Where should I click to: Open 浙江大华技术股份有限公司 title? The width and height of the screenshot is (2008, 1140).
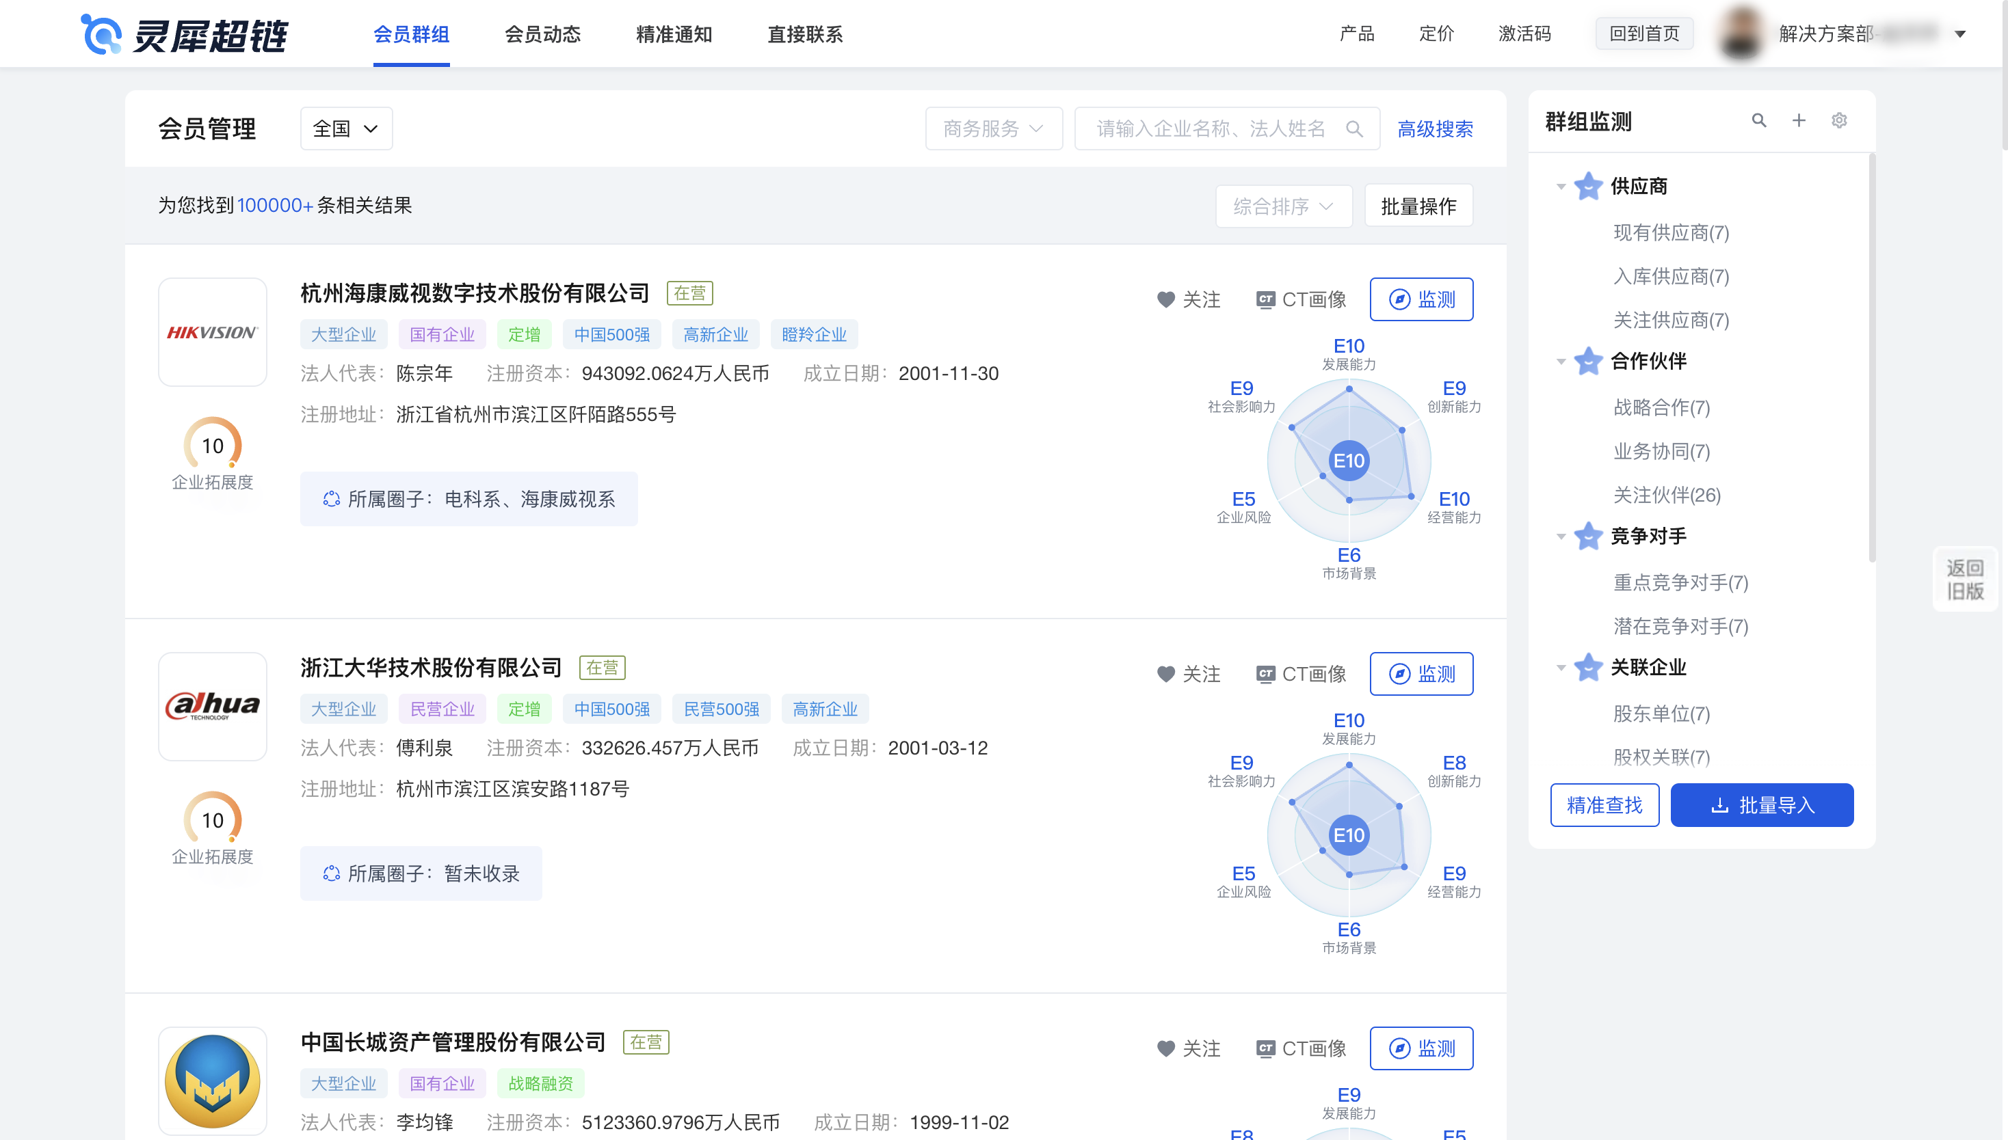431,668
